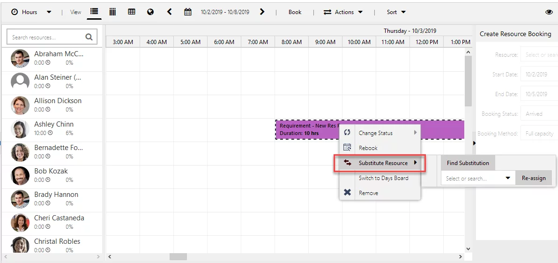Choose Remove in context menu
The width and height of the screenshot is (558, 263).
(x=368, y=193)
